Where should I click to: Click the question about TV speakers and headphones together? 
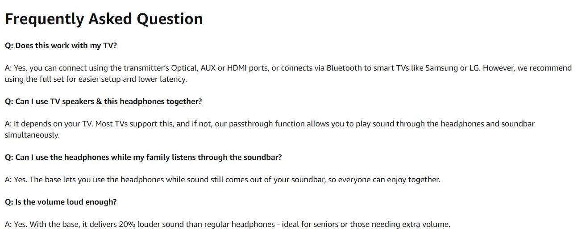coord(103,101)
